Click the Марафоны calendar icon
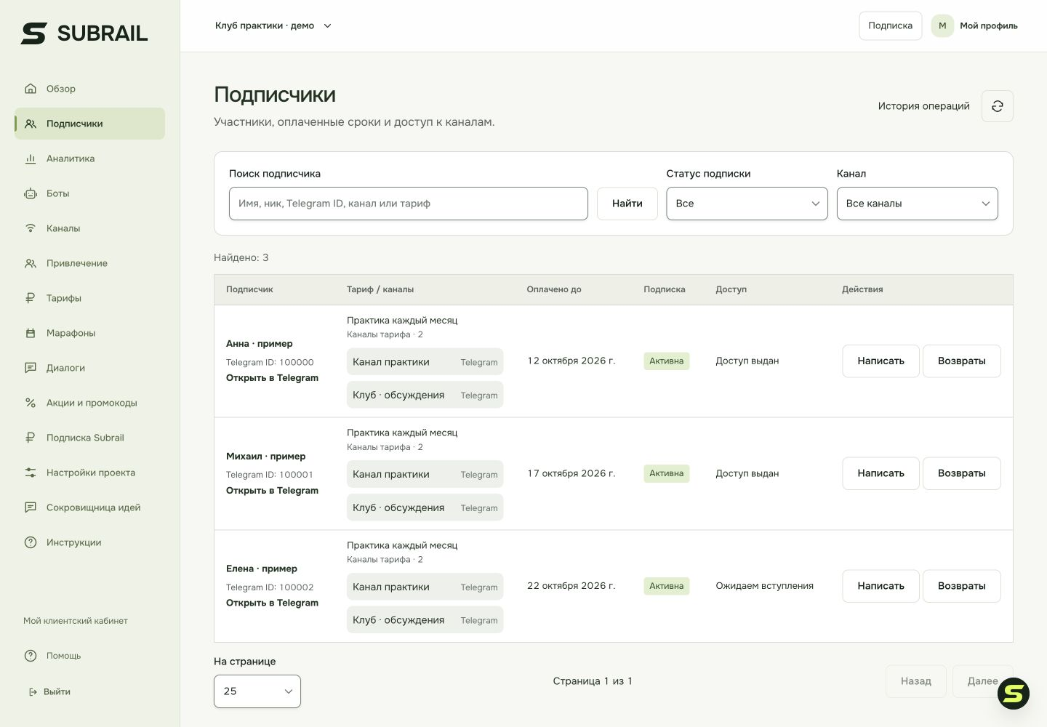This screenshot has height=727, width=1047. click(31, 333)
